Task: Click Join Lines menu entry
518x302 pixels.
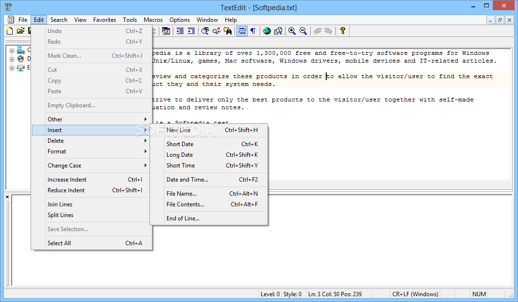Action: [91, 204]
